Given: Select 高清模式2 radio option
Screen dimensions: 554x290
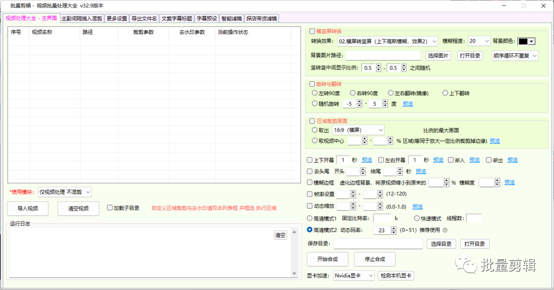Looking at the screenshot, I should pyautogui.click(x=309, y=230).
